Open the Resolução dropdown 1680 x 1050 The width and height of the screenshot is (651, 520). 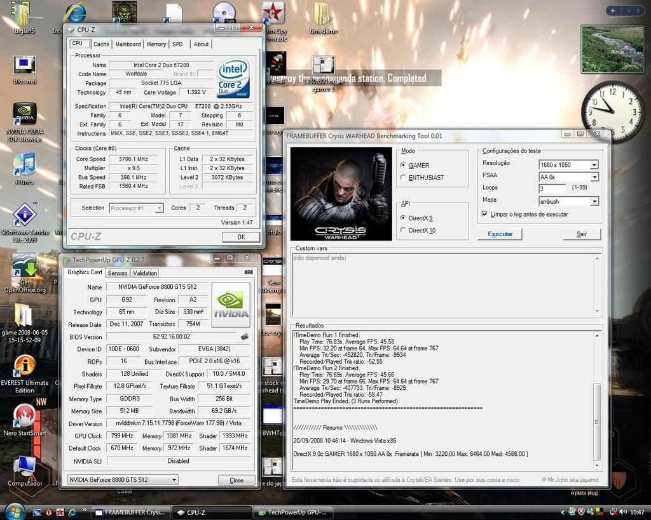[568, 164]
